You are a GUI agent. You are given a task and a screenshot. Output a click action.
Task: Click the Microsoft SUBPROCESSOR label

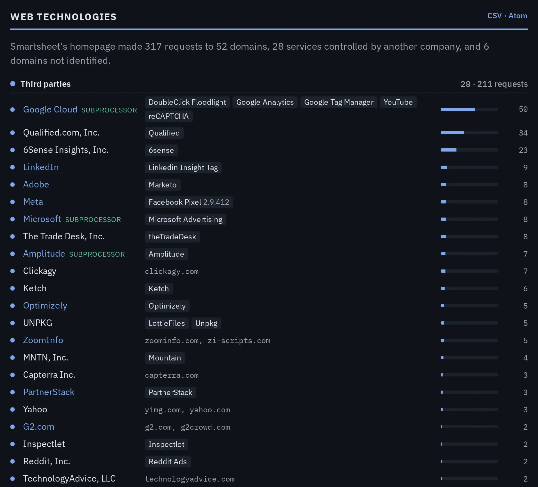[x=93, y=220]
